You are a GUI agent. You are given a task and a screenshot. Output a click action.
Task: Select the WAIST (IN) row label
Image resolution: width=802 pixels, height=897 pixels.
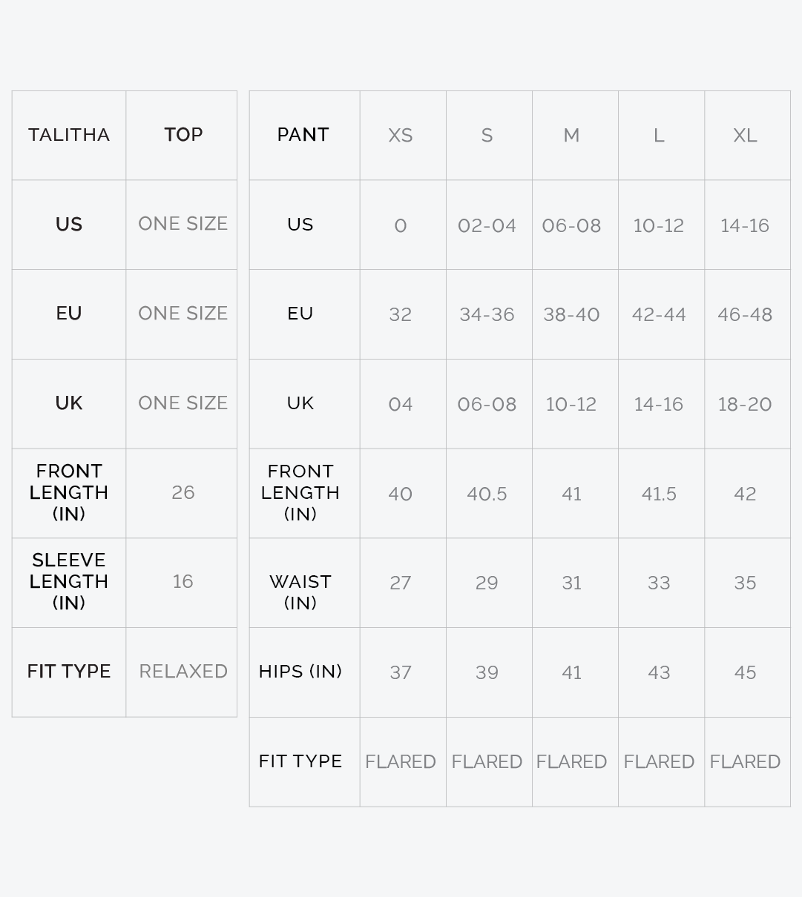point(300,592)
